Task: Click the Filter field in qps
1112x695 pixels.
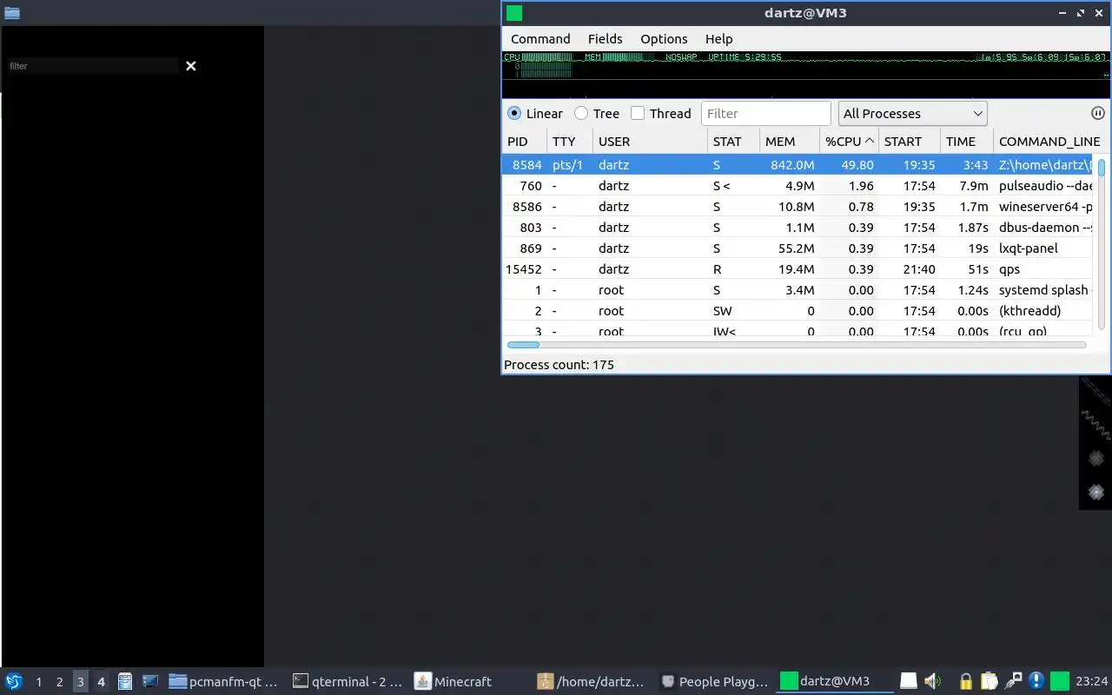Action: pyautogui.click(x=766, y=114)
